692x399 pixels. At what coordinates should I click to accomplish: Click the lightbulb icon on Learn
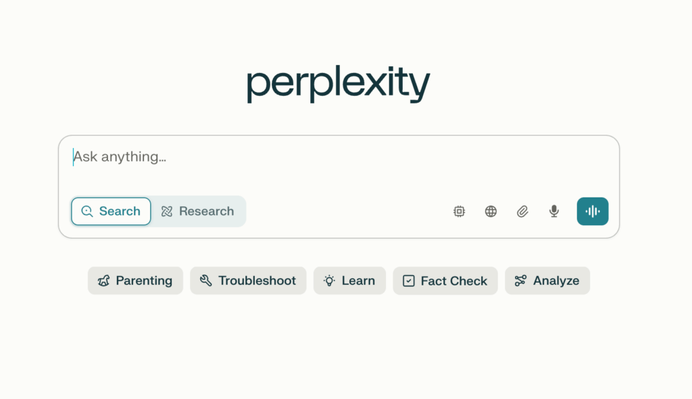click(x=329, y=281)
